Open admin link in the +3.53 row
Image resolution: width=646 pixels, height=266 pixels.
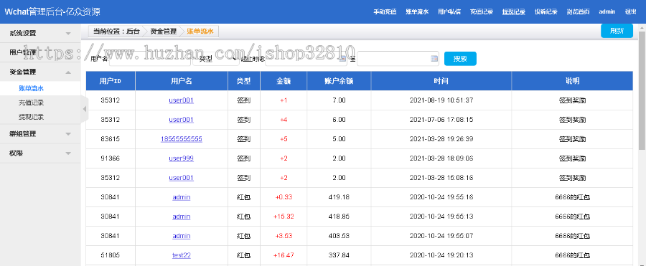click(x=182, y=236)
